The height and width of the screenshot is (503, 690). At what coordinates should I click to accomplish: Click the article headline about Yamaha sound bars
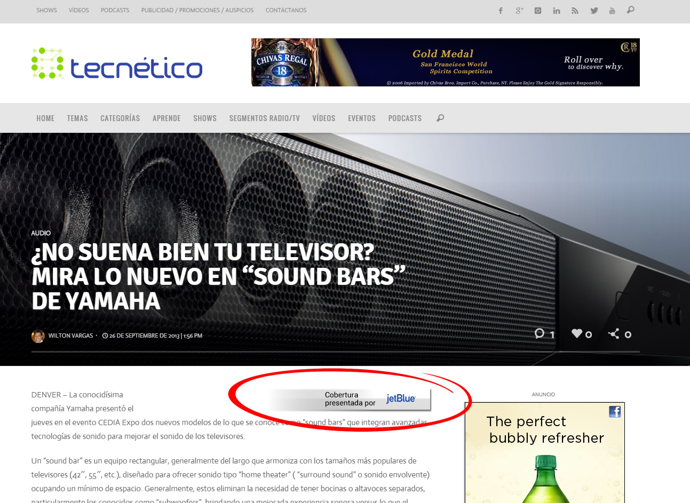point(218,276)
